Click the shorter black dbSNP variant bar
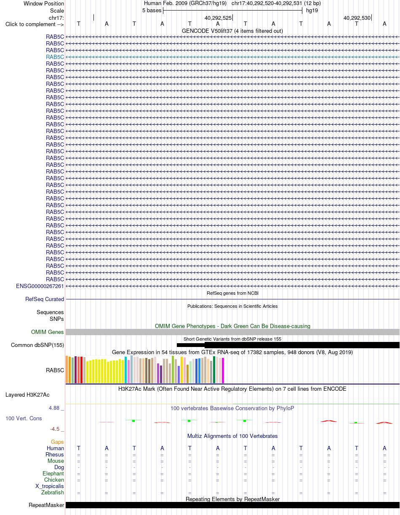Image resolution: width=400 pixels, height=515 pixels. point(191,345)
